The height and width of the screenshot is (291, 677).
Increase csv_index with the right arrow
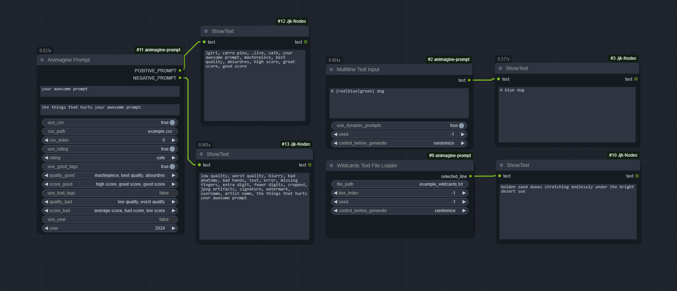pos(174,140)
